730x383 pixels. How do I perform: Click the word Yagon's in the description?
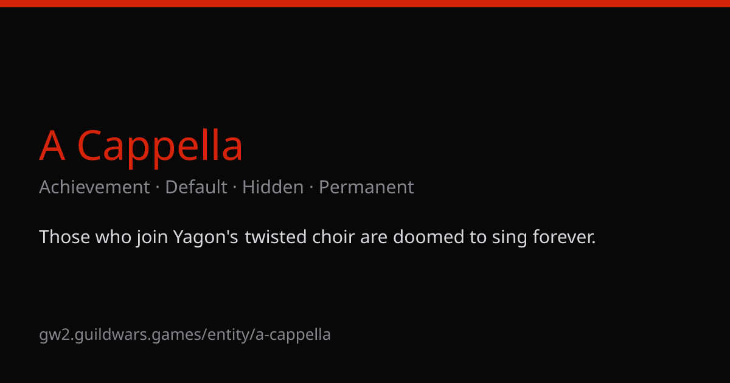[x=206, y=237]
